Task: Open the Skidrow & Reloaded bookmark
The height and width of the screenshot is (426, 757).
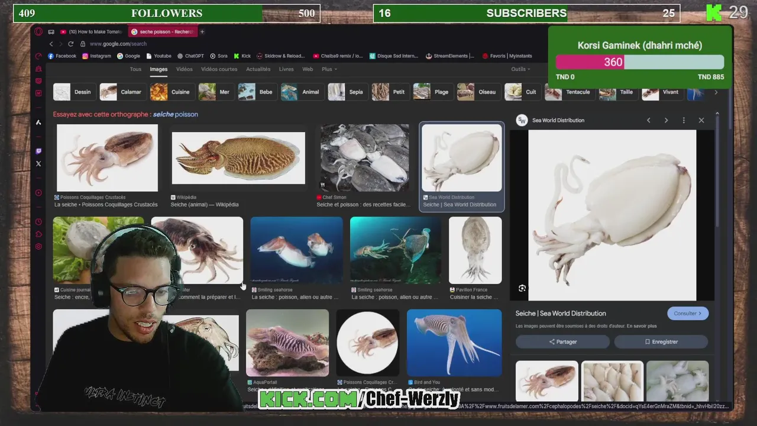Action: coord(281,56)
